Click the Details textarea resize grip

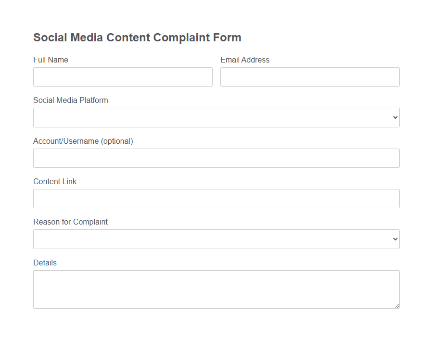[x=397, y=306]
